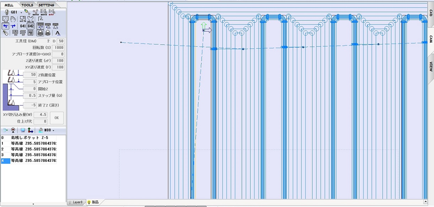Select row 0 島残しポケット Z-5
The height and width of the screenshot is (207, 434).
pyautogui.click(x=28, y=138)
